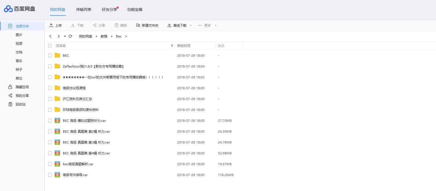Click the rar icon for 高级写作指导
Screen dimensions: 436x191
click(x=57, y=175)
